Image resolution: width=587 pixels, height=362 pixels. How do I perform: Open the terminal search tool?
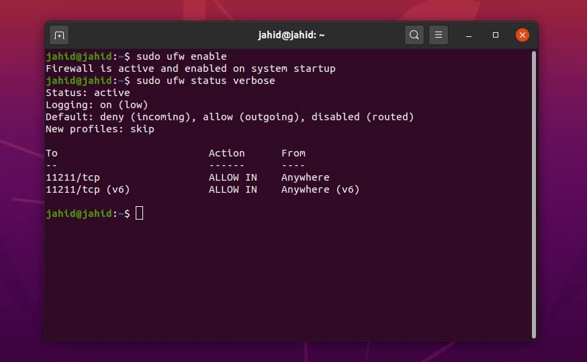(414, 35)
